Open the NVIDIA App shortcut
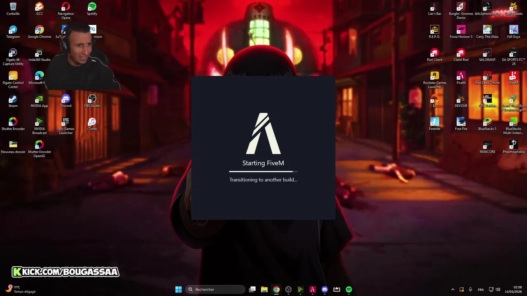The image size is (527, 296). [40, 101]
